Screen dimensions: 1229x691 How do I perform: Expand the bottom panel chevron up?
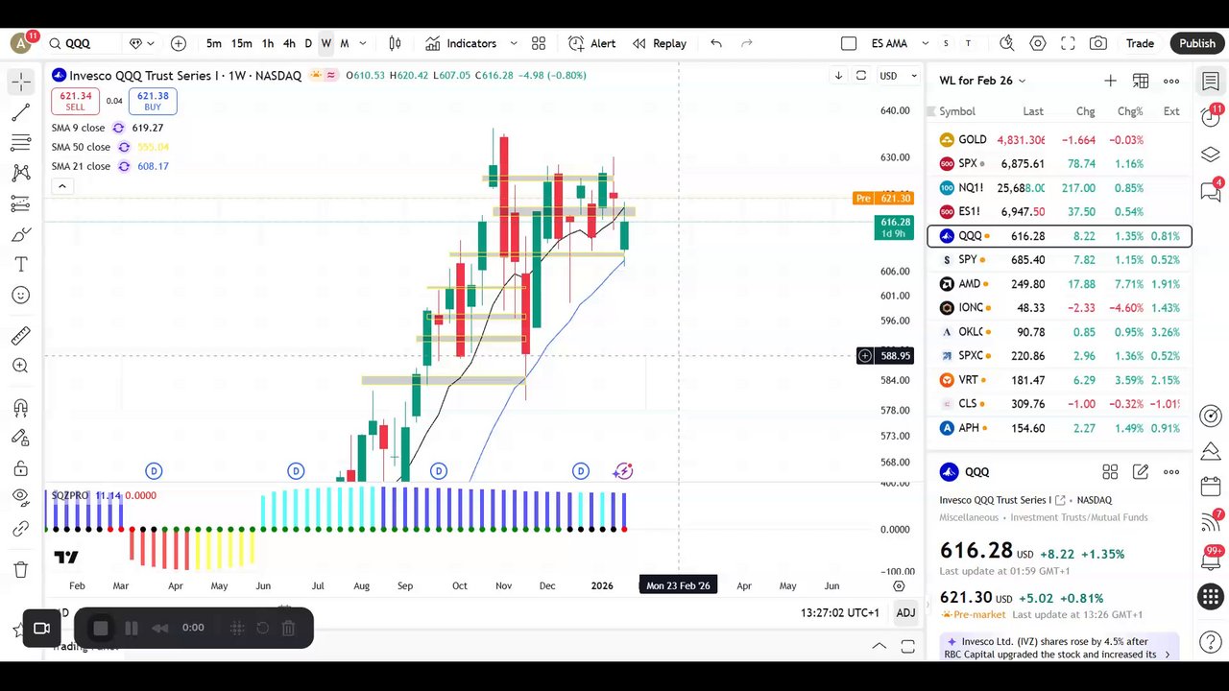click(879, 646)
